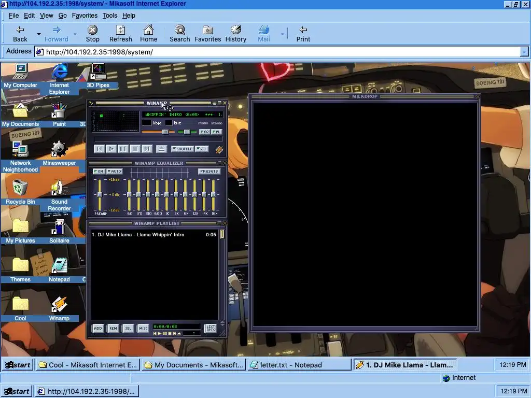Toggle the PL playlist window button

pos(217,132)
